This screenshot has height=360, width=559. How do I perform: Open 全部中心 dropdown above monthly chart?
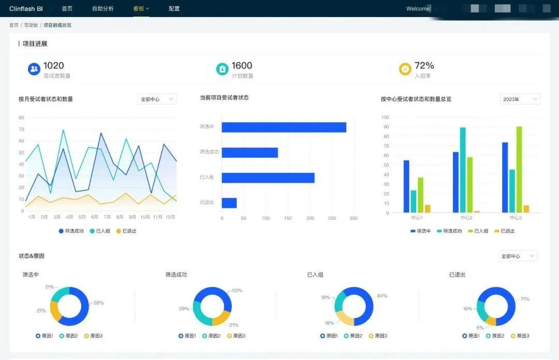157,99
